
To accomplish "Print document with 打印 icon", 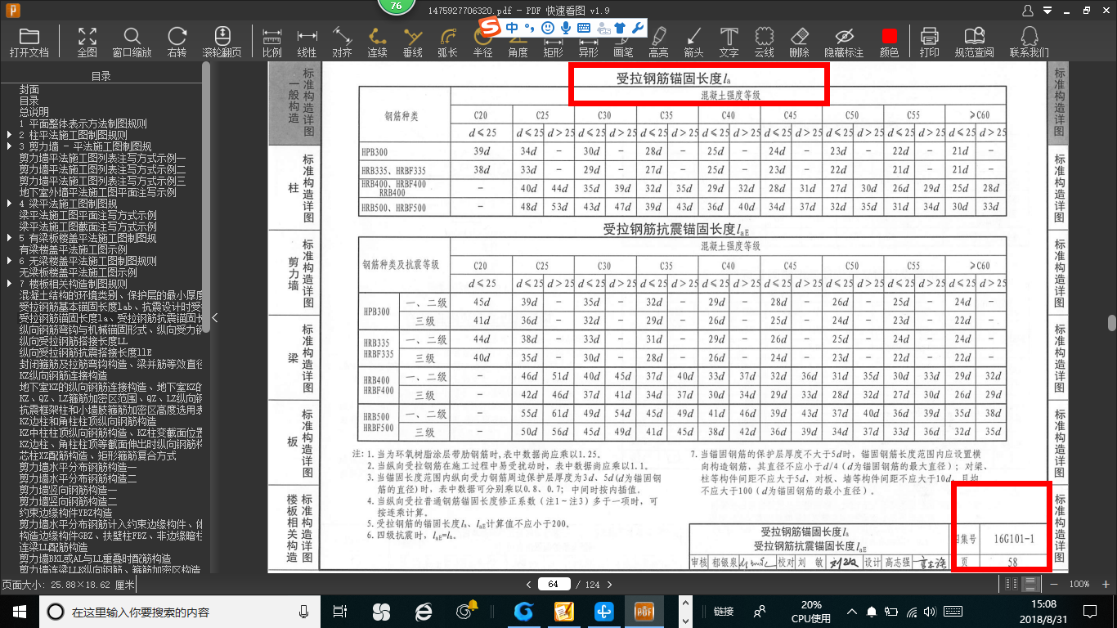I will (x=929, y=42).
